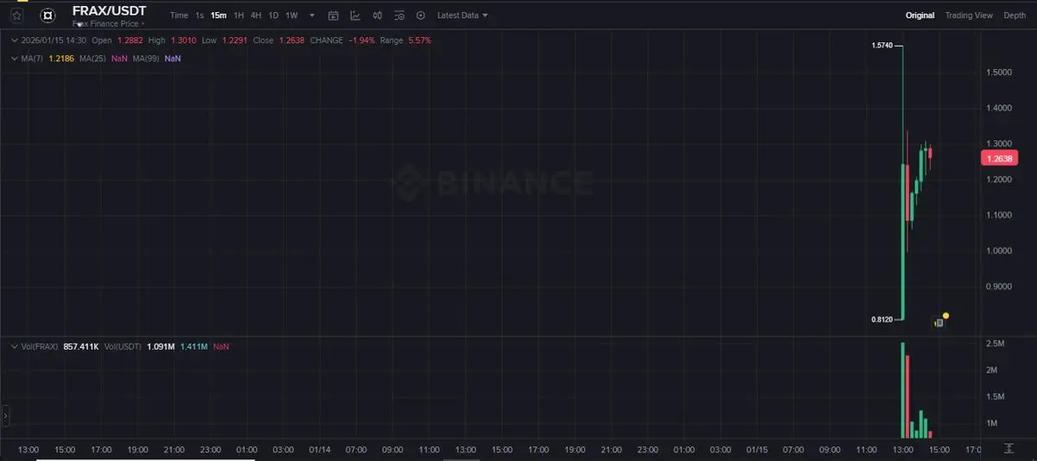The width and height of the screenshot is (1037, 461).
Task: Select the 15m interval
Action: [x=219, y=16]
